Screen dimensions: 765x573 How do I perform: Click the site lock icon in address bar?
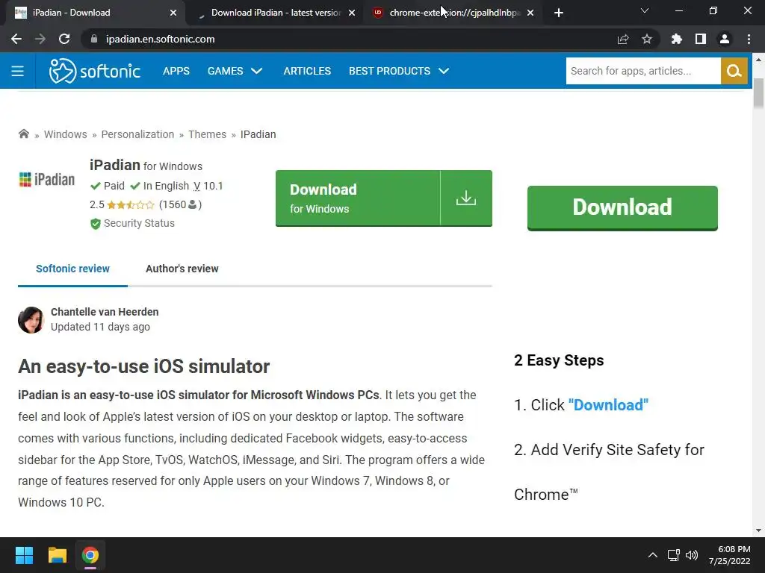pyautogui.click(x=94, y=39)
